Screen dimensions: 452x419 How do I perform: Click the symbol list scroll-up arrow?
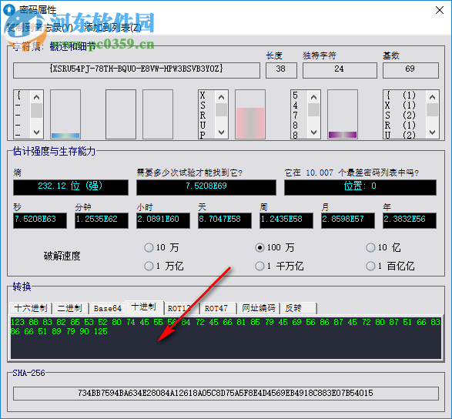[36, 97]
